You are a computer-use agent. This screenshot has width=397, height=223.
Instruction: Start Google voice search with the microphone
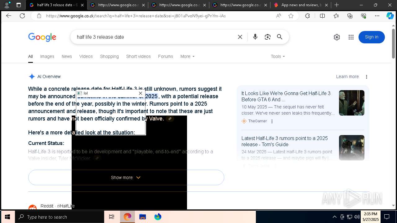[255, 37]
